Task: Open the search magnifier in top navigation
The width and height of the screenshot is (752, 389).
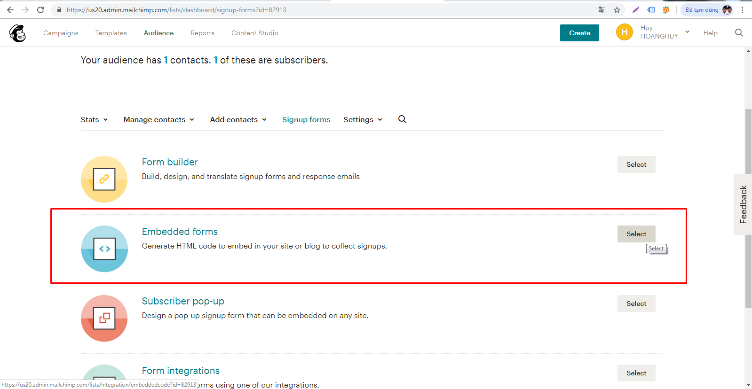Action: 739,33
